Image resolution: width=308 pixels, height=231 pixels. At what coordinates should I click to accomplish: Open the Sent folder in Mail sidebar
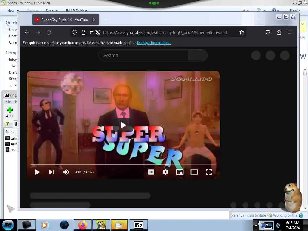pyautogui.click(x=13, y=79)
